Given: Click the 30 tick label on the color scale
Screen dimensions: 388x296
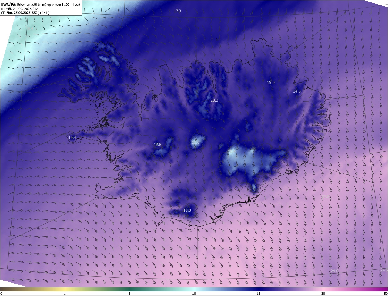Looking at the screenshot, I should (x=323, y=294).
